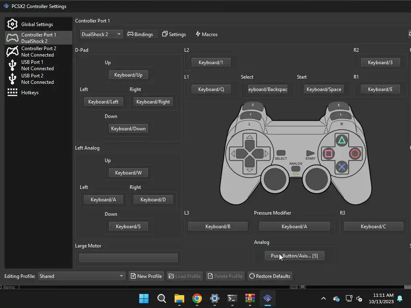Open the Editing Profile Shared dropdown
This screenshot has height=308, width=411.
pos(81,276)
